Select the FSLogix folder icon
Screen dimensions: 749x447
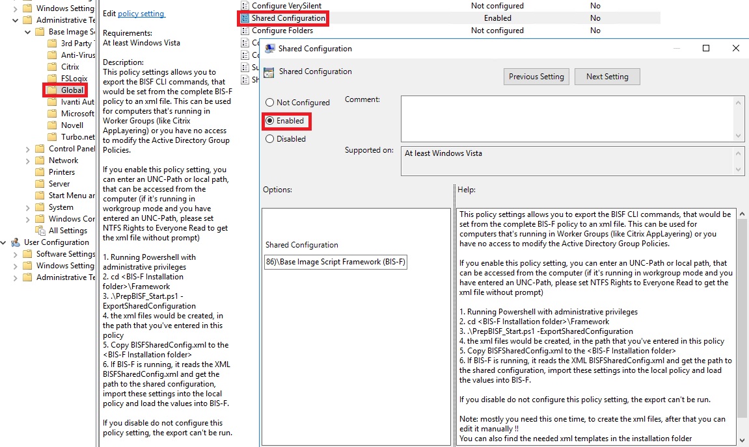coord(53,78)
